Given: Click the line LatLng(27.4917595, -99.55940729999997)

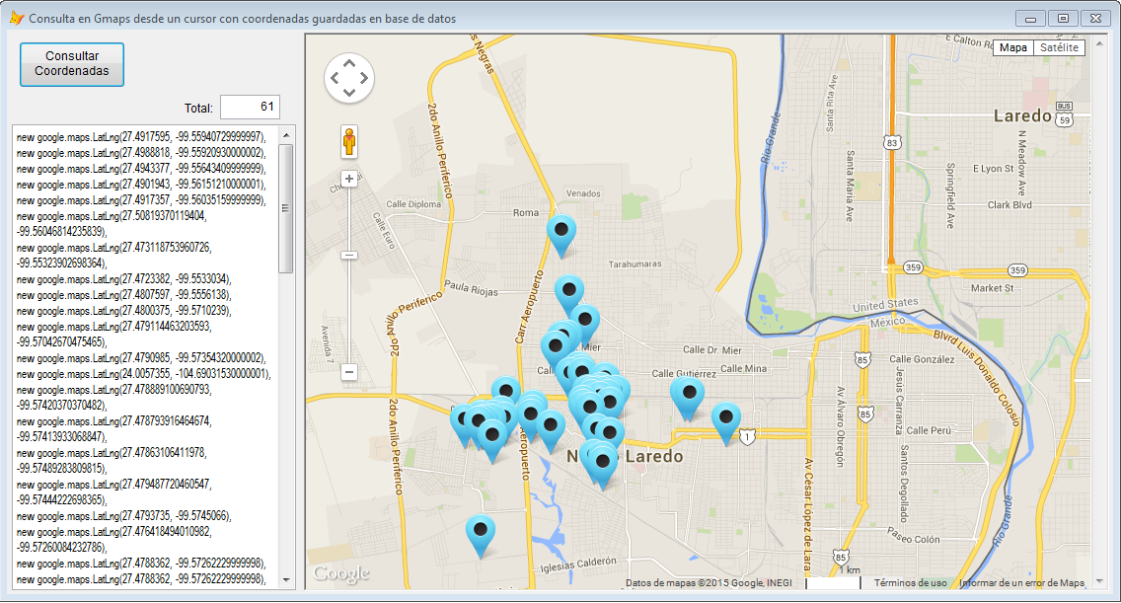Looking at the screenshot, I should [141, 137].
